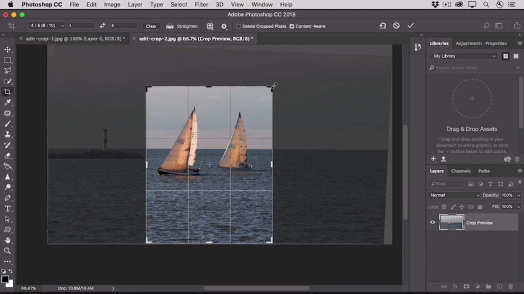Commit the crop with the checkmark

411,26
